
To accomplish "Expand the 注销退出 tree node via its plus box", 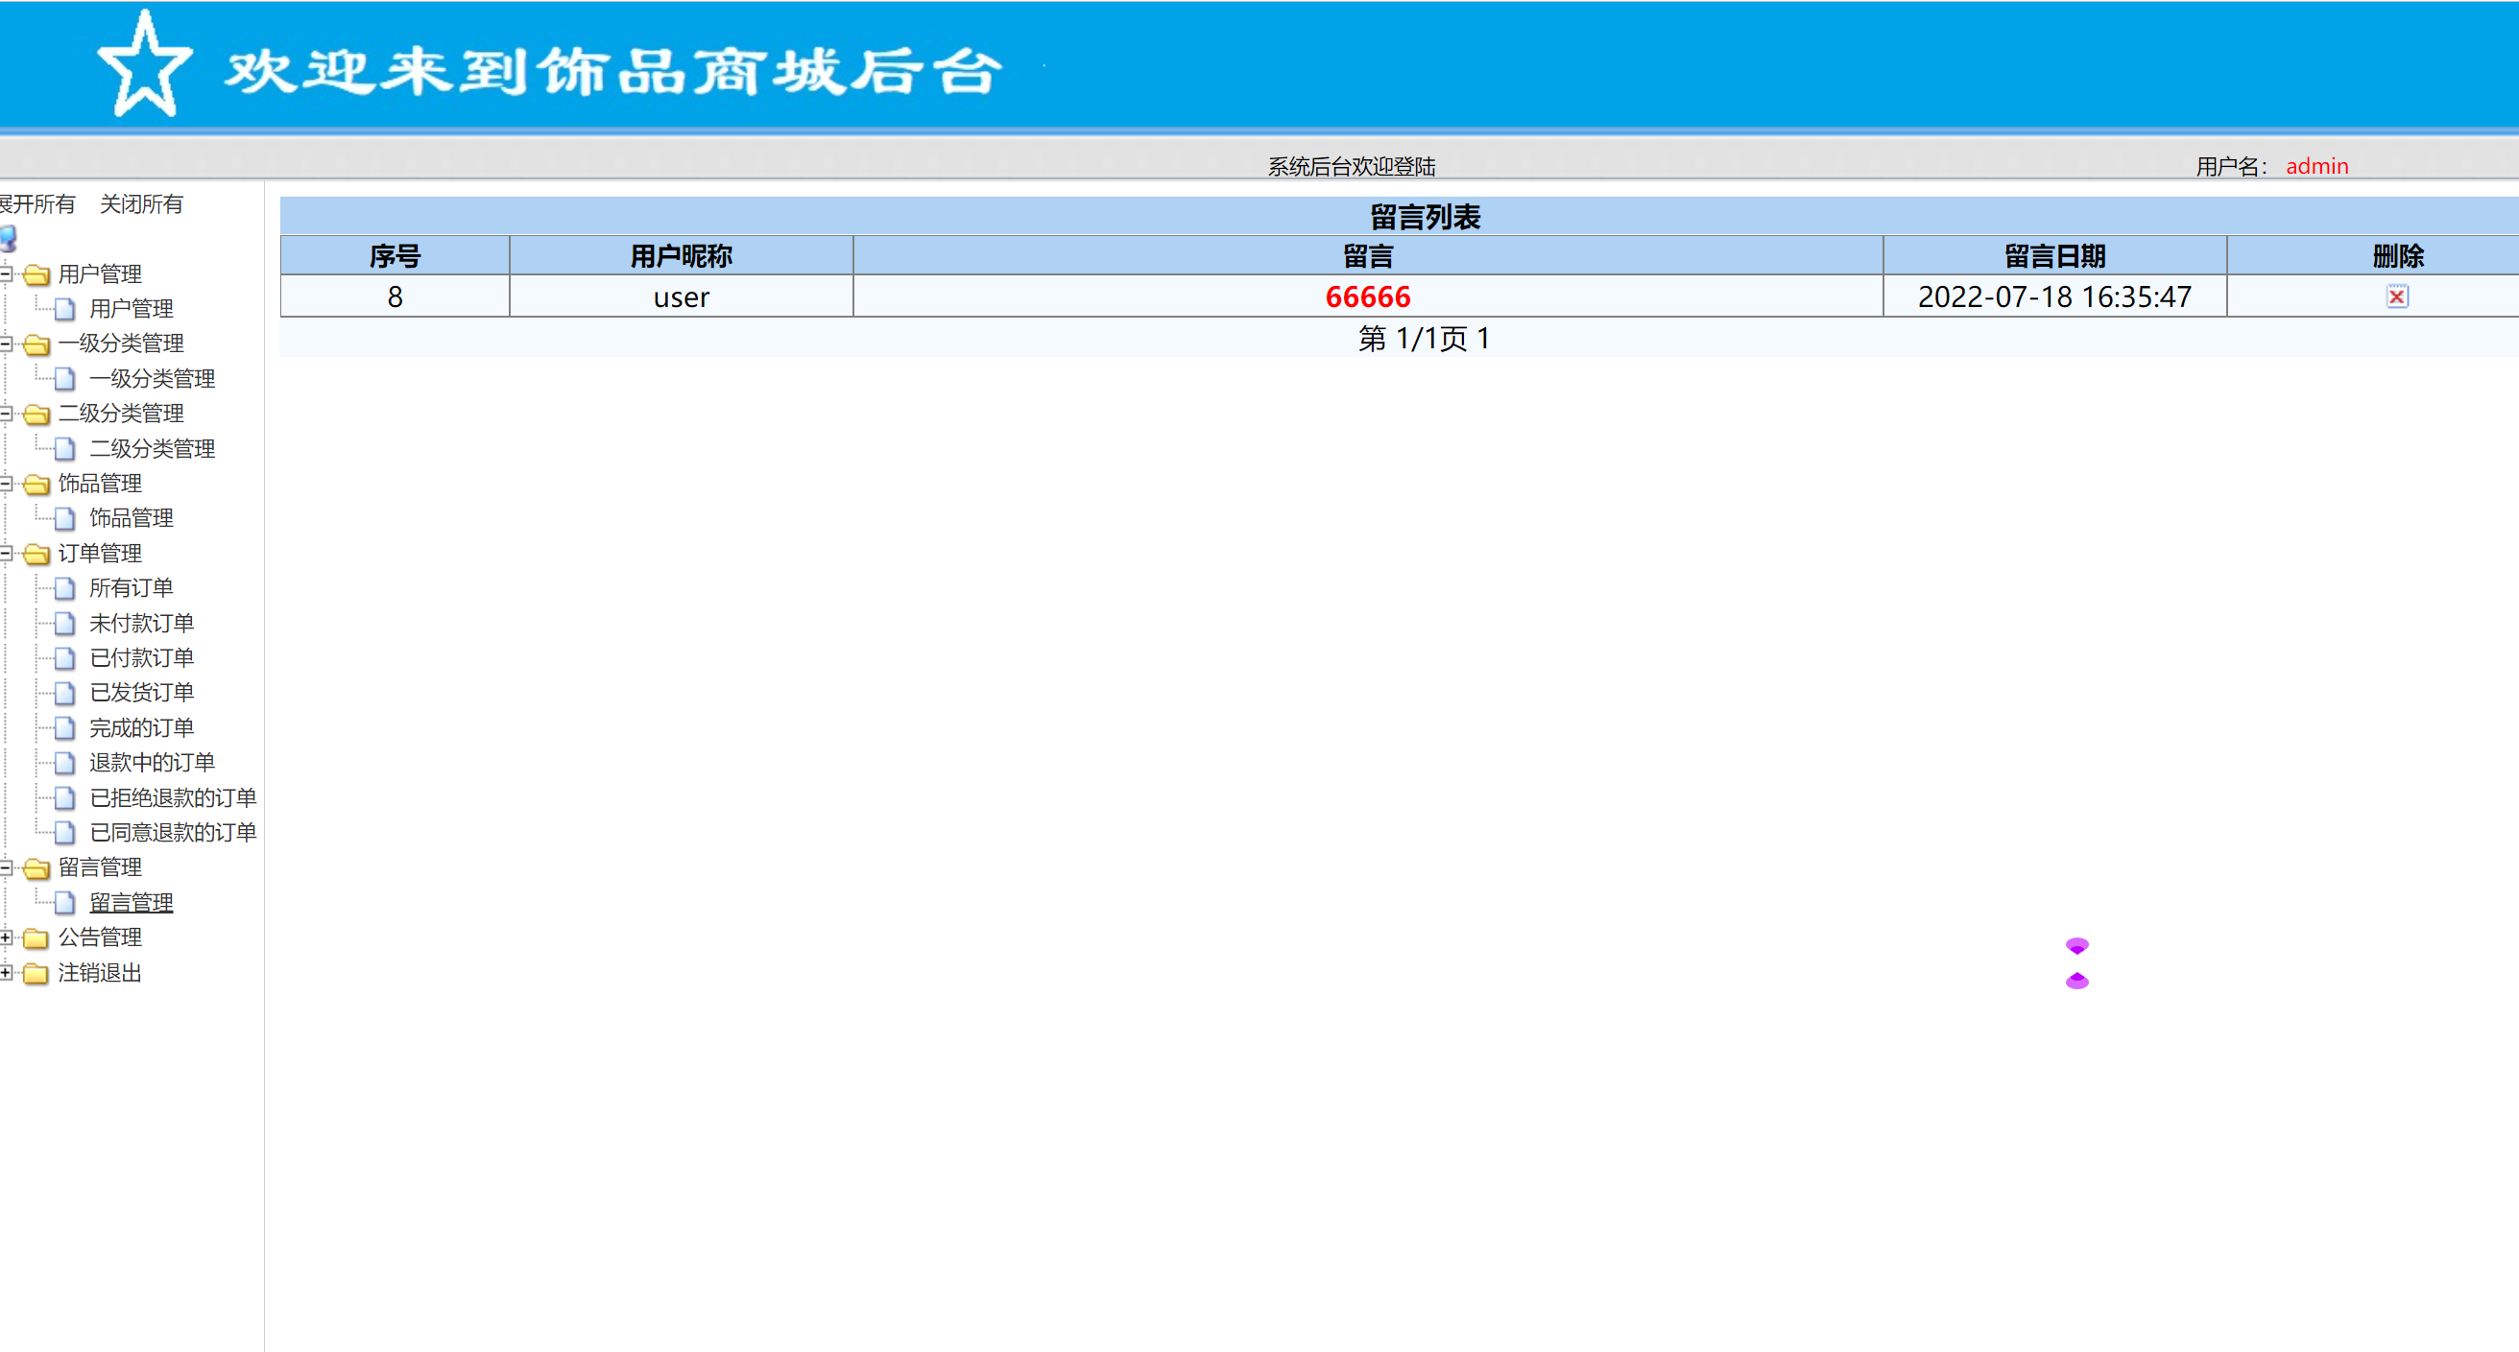I will coord(5,973).
